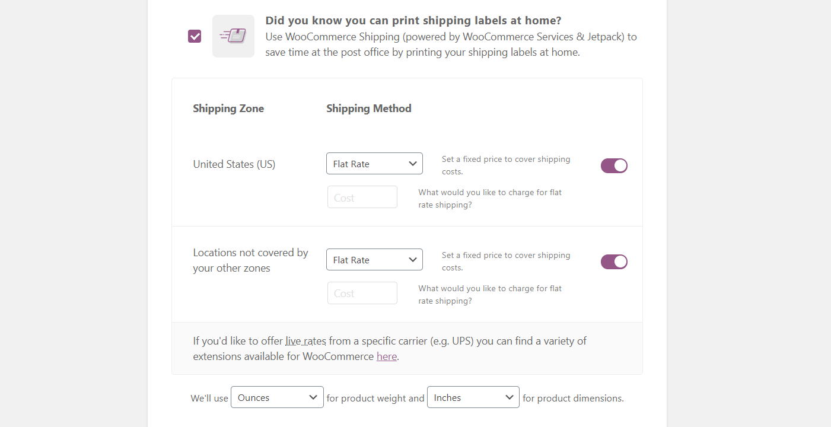Click the locations zone Flat Rate chevron
Viewport: 831px width, 427px height.
413,259
